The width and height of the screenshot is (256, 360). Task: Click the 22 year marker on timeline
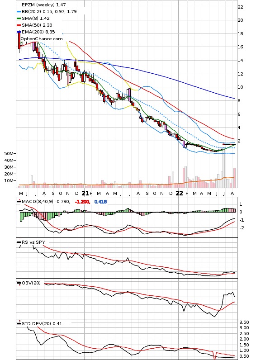(x=179, y=193)
